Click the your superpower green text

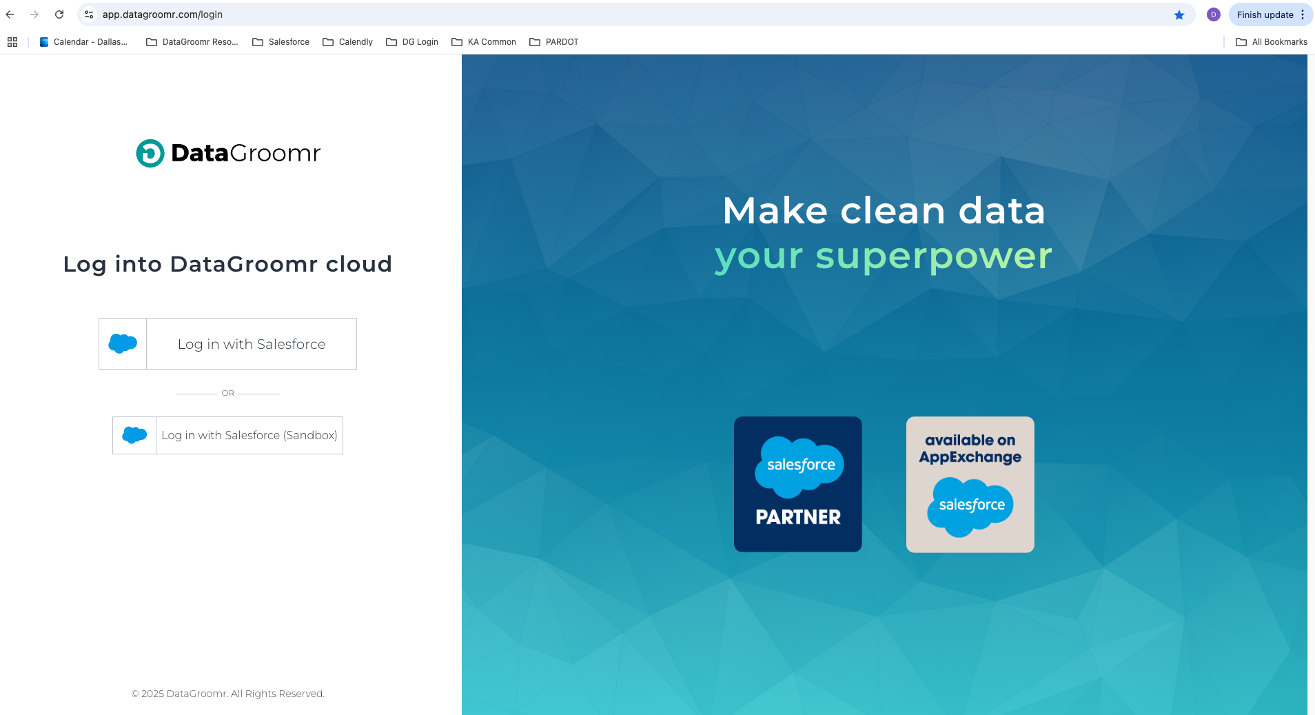pos(884,256)
